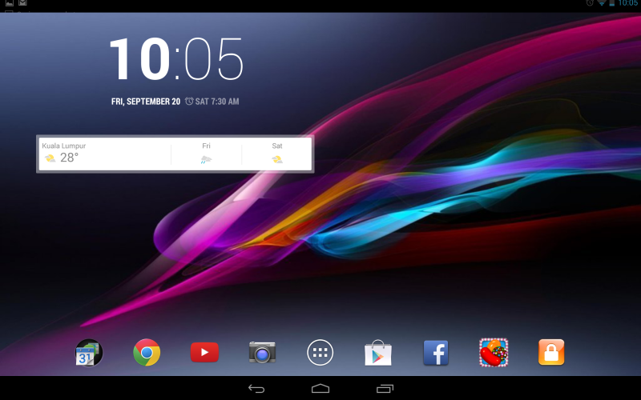Open the Google Play Store
Image resolution: width=641 pixels, height=400 pixels.
[x=377, y=353]
